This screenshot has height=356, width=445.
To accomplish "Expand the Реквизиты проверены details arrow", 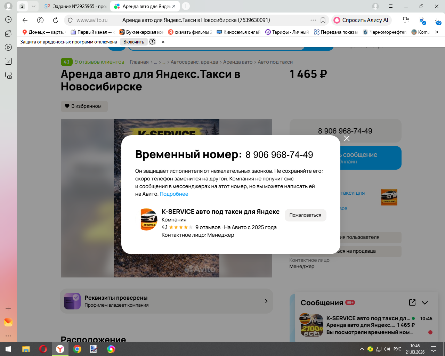I will (266, 301).
